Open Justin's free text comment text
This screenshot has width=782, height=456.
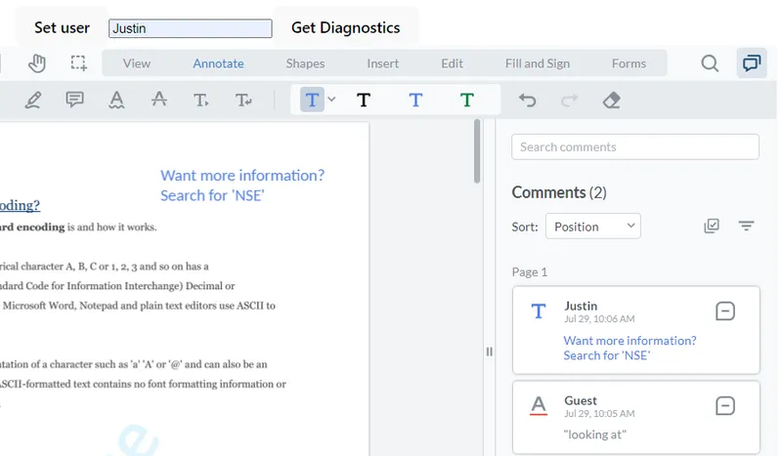click(630, 348)
